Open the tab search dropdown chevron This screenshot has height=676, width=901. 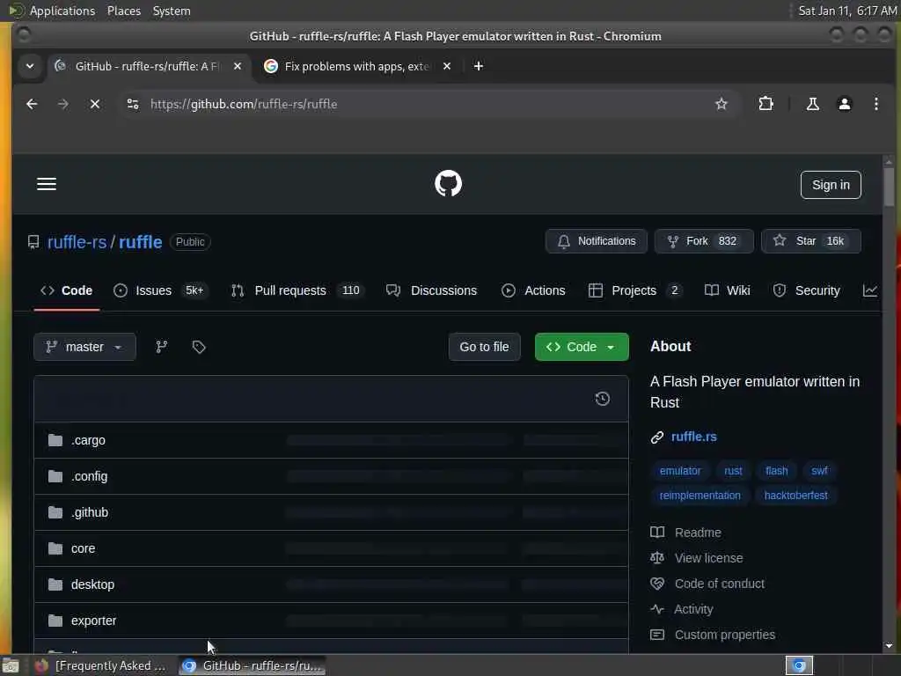(x=30, y=66)
